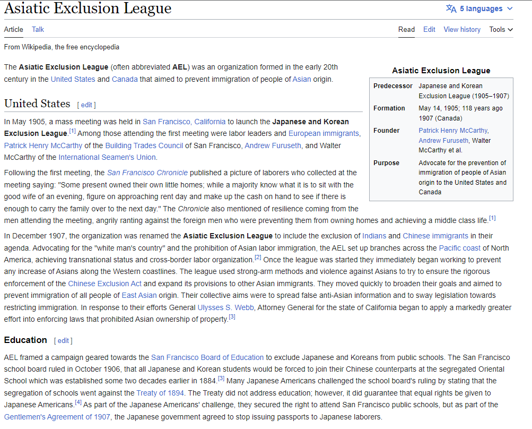Open Gentlemen's Agreement of 1907 link

57,417
